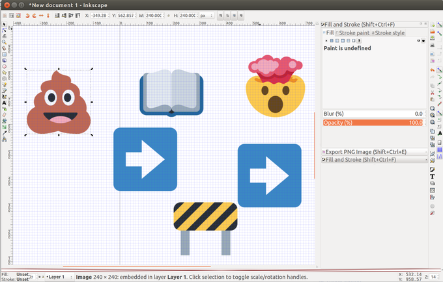Select the Eraser tool
443x282 pixels.
point(5,114)
